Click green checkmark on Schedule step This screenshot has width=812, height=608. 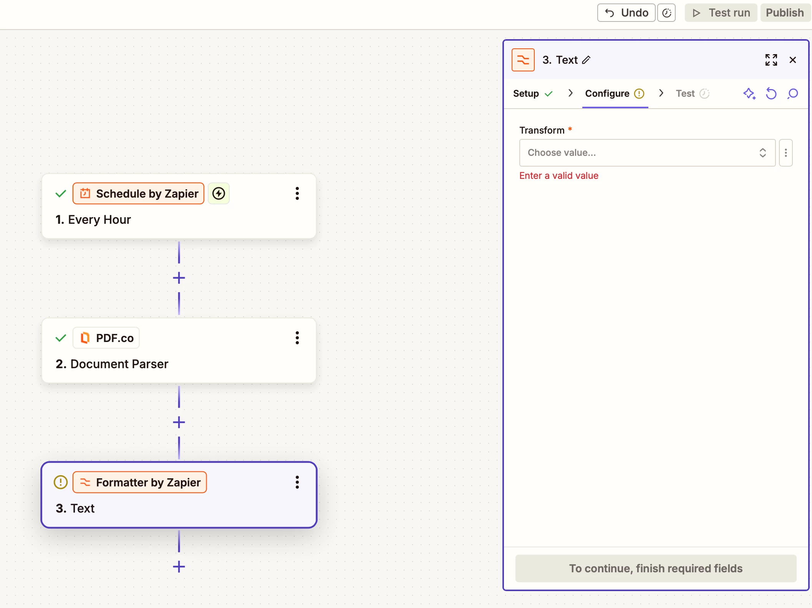[61, 193]
